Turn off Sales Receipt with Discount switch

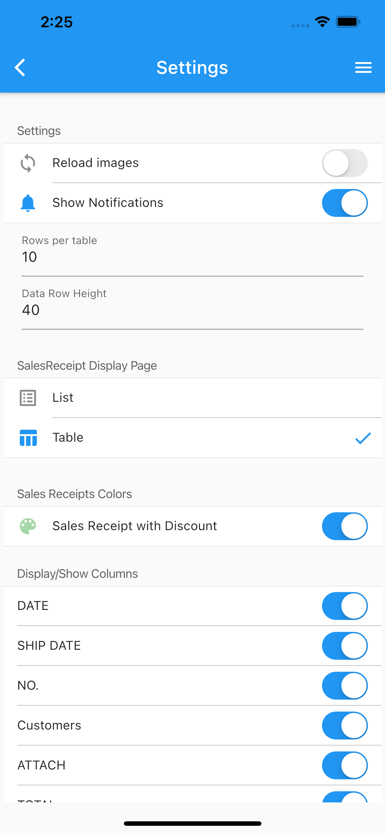click(x=345, y=526)
